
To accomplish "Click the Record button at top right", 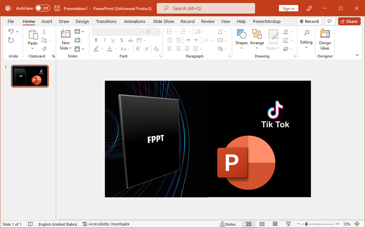I will pos(309,21).
